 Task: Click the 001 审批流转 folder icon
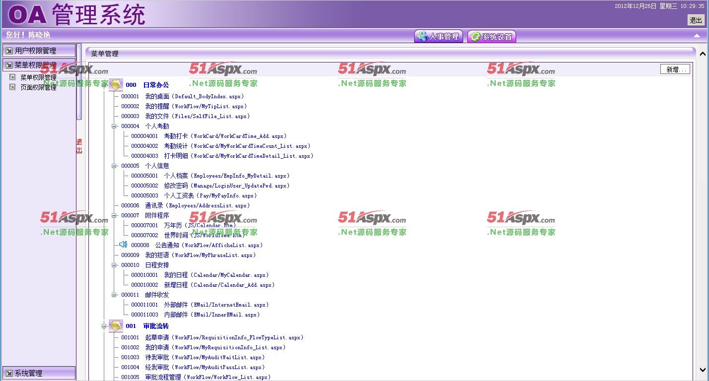(x=116, y=326)
